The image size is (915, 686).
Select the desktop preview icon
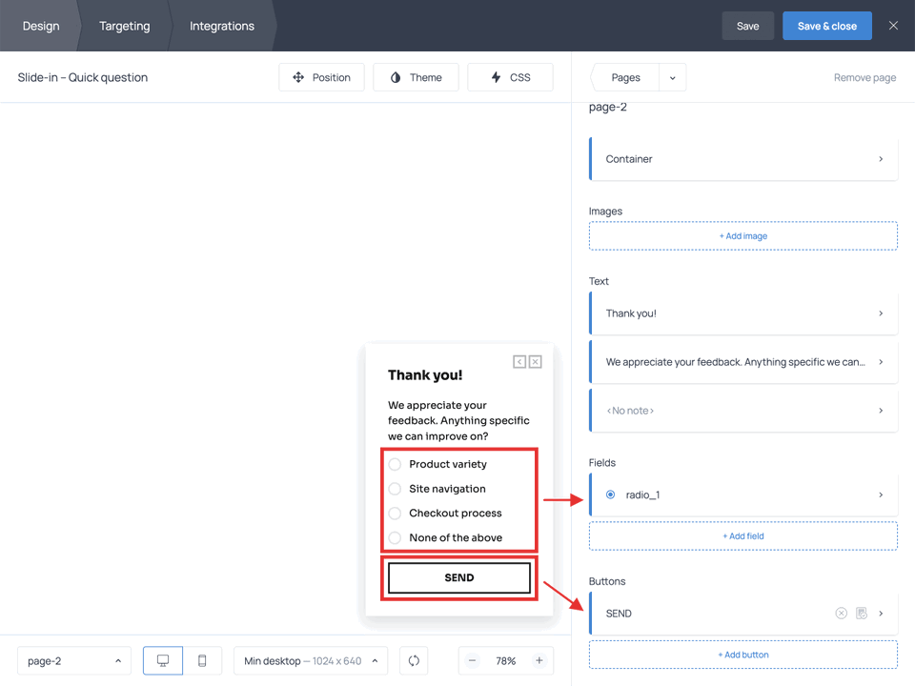point(162,659)
